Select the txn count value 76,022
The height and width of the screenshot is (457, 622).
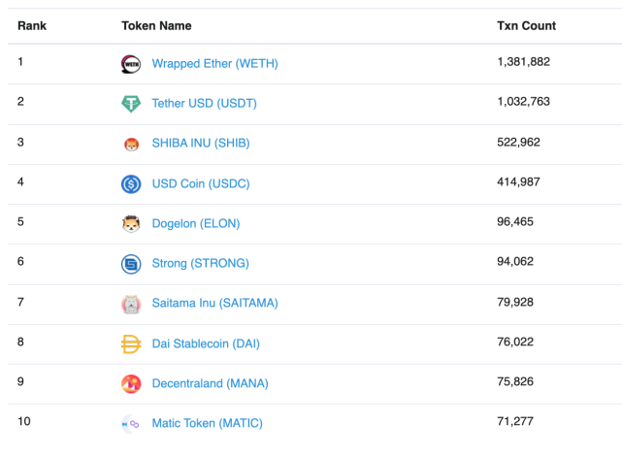(515, 342)
